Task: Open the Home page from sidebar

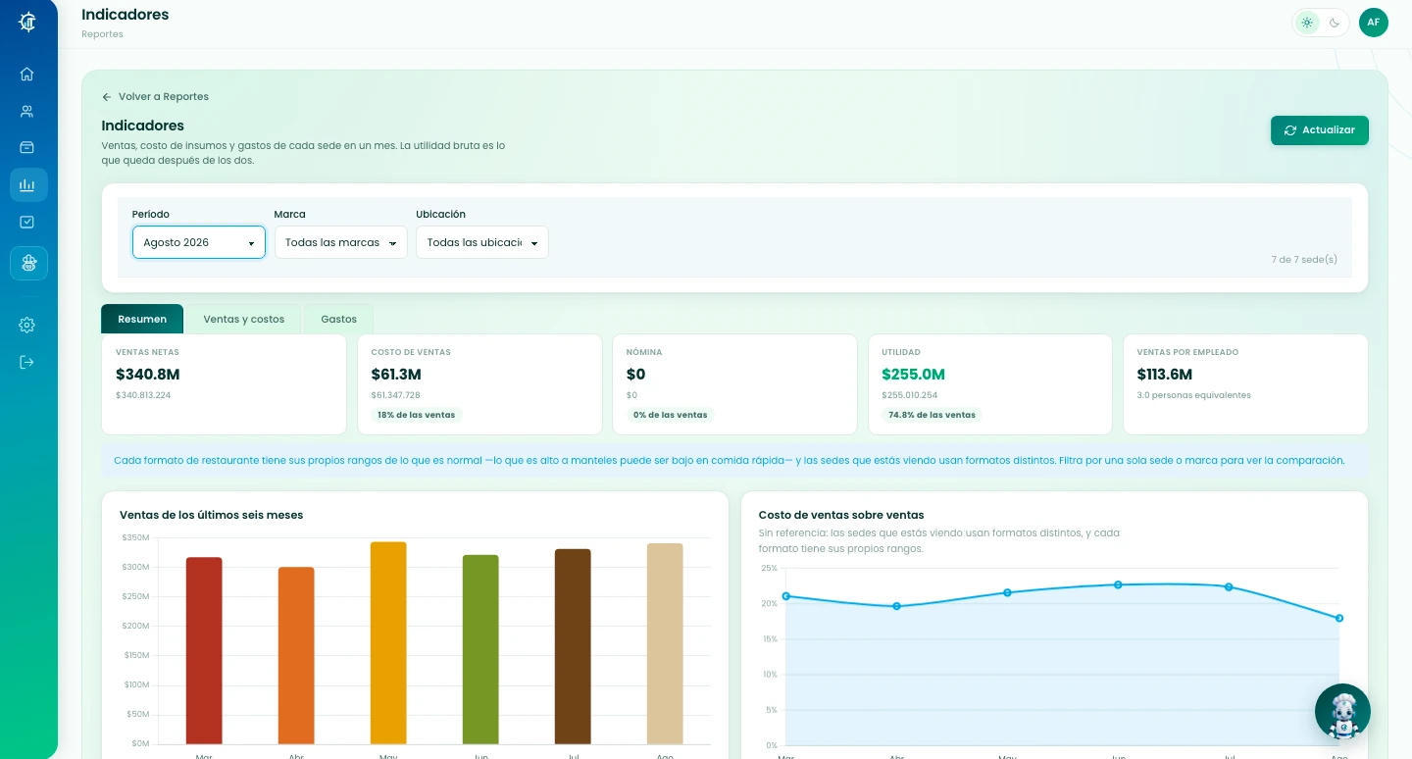Action: 27,74
